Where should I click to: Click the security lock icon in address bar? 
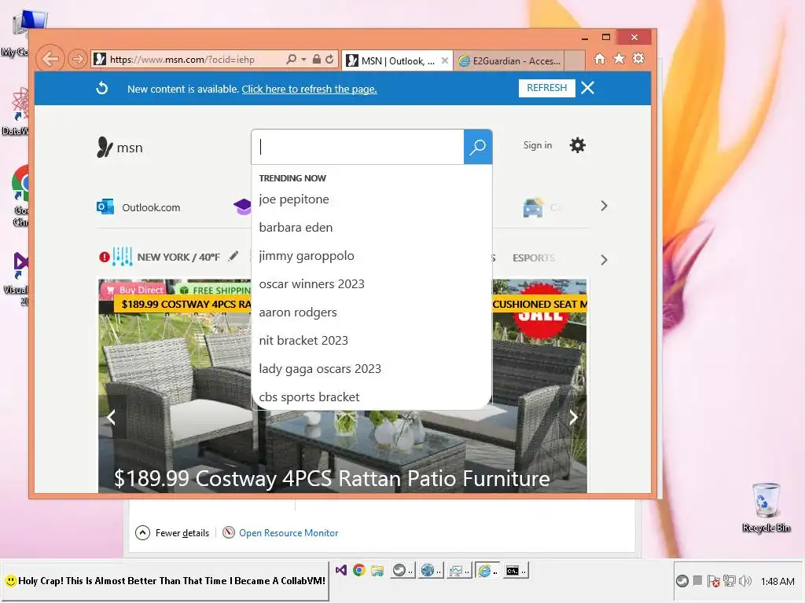pyautogui.click(x=317, y=60)
